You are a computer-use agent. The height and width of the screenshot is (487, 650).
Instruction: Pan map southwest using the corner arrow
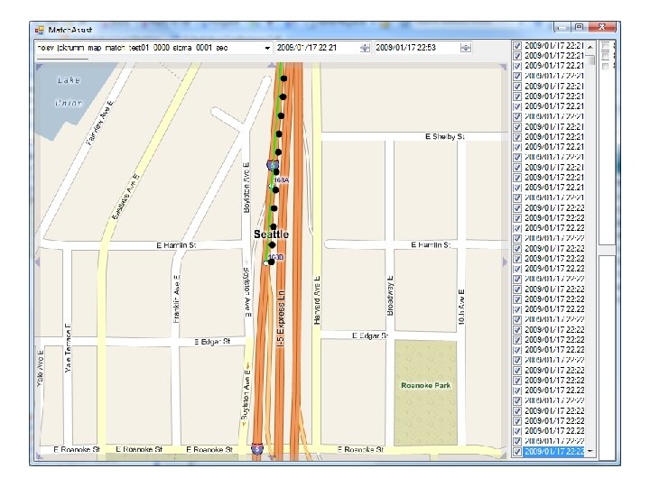coord(40,456)
